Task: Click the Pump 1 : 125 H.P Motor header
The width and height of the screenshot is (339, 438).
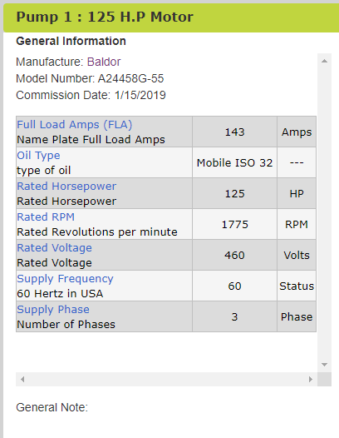Action: coord(171,17)
